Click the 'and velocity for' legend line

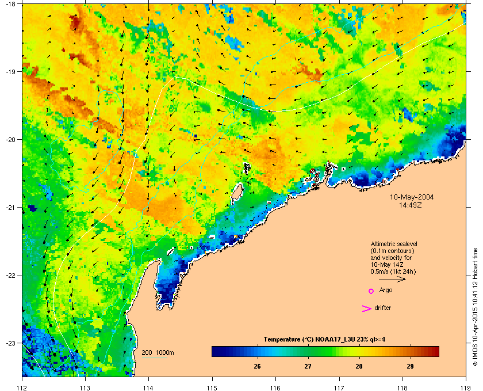point(391,258)
